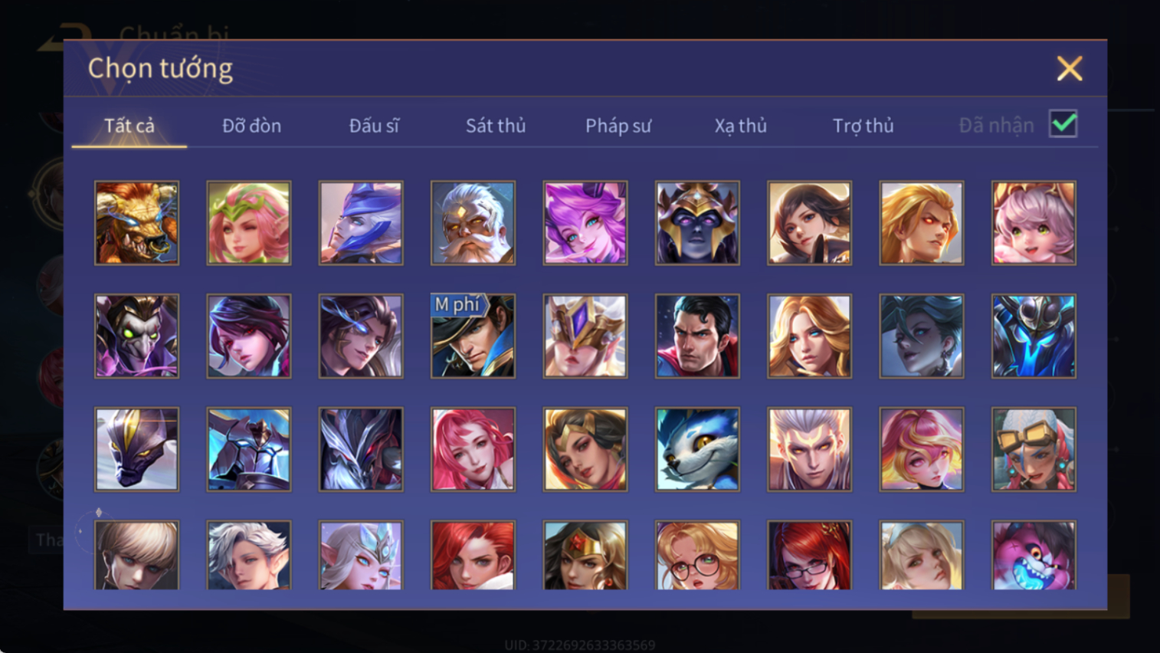Select the Superman hero portrait

697,336
